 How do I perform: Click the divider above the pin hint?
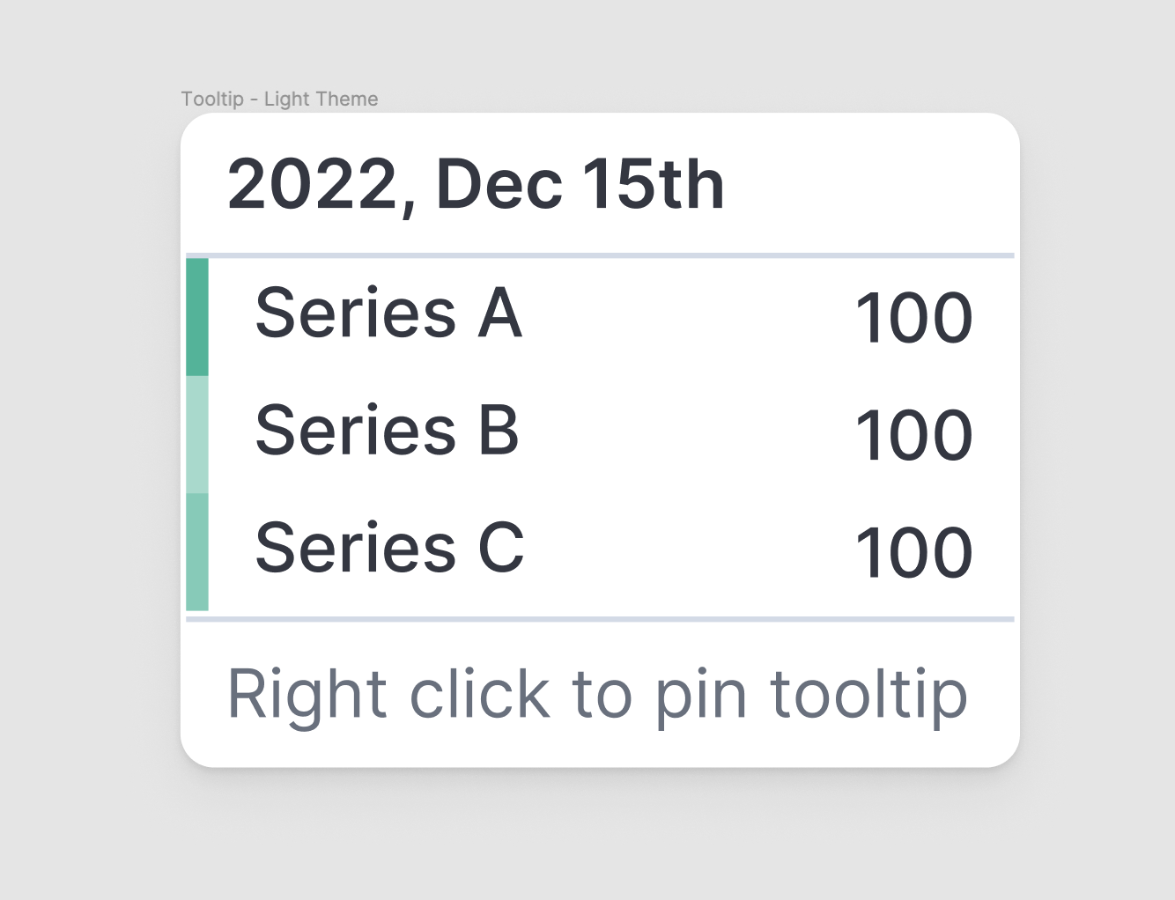pos(599,617)
